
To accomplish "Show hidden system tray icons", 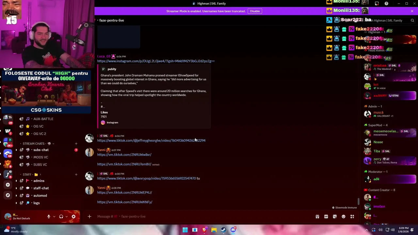I will (366, 230).
